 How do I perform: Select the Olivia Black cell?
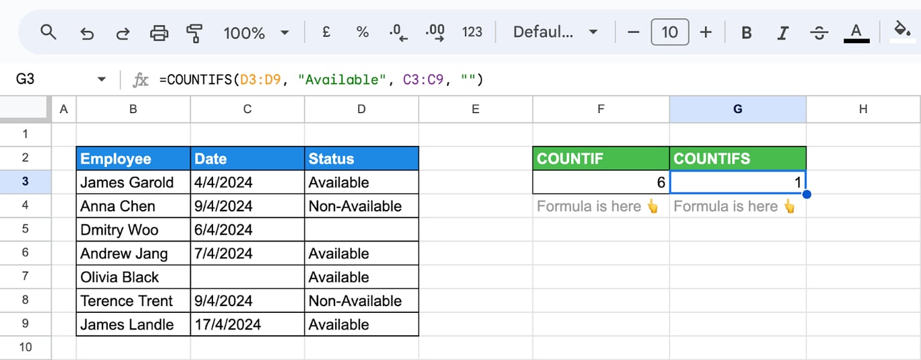(133, 277)
